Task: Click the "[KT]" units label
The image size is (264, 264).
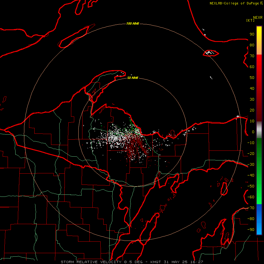Action: [x=250, y=20]
